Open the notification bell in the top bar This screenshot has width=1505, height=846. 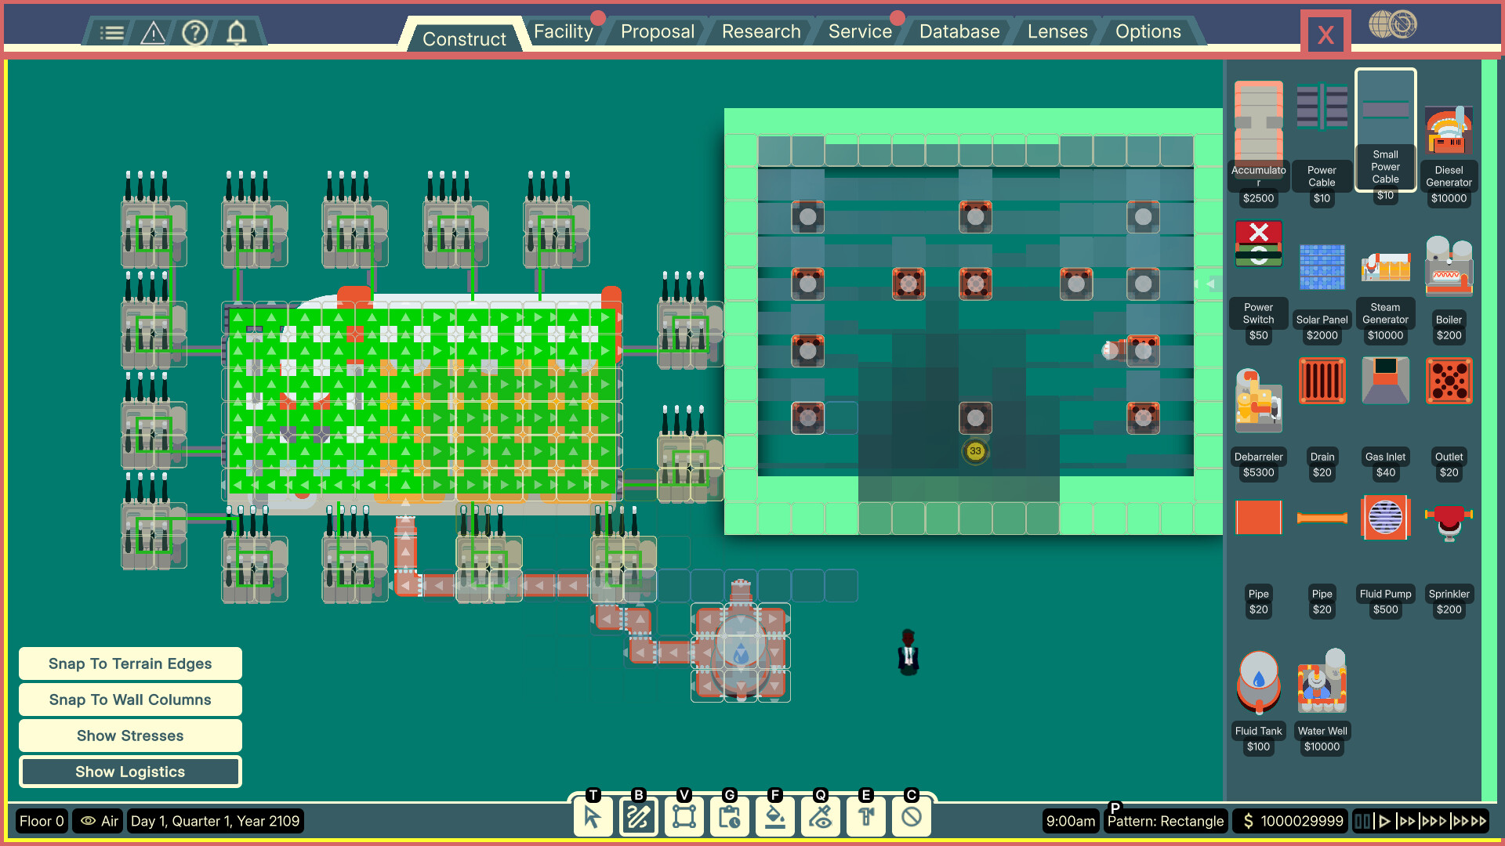click(x=238, y=32)
